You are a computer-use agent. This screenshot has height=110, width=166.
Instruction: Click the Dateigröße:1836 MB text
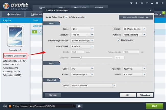coord(12,75)
